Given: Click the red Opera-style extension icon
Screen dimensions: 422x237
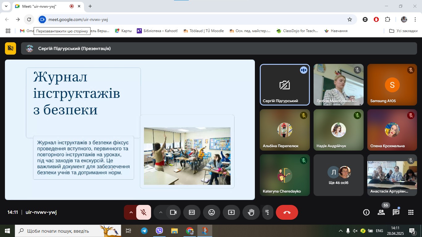Looking at the screenshot, I should [376, 19].
